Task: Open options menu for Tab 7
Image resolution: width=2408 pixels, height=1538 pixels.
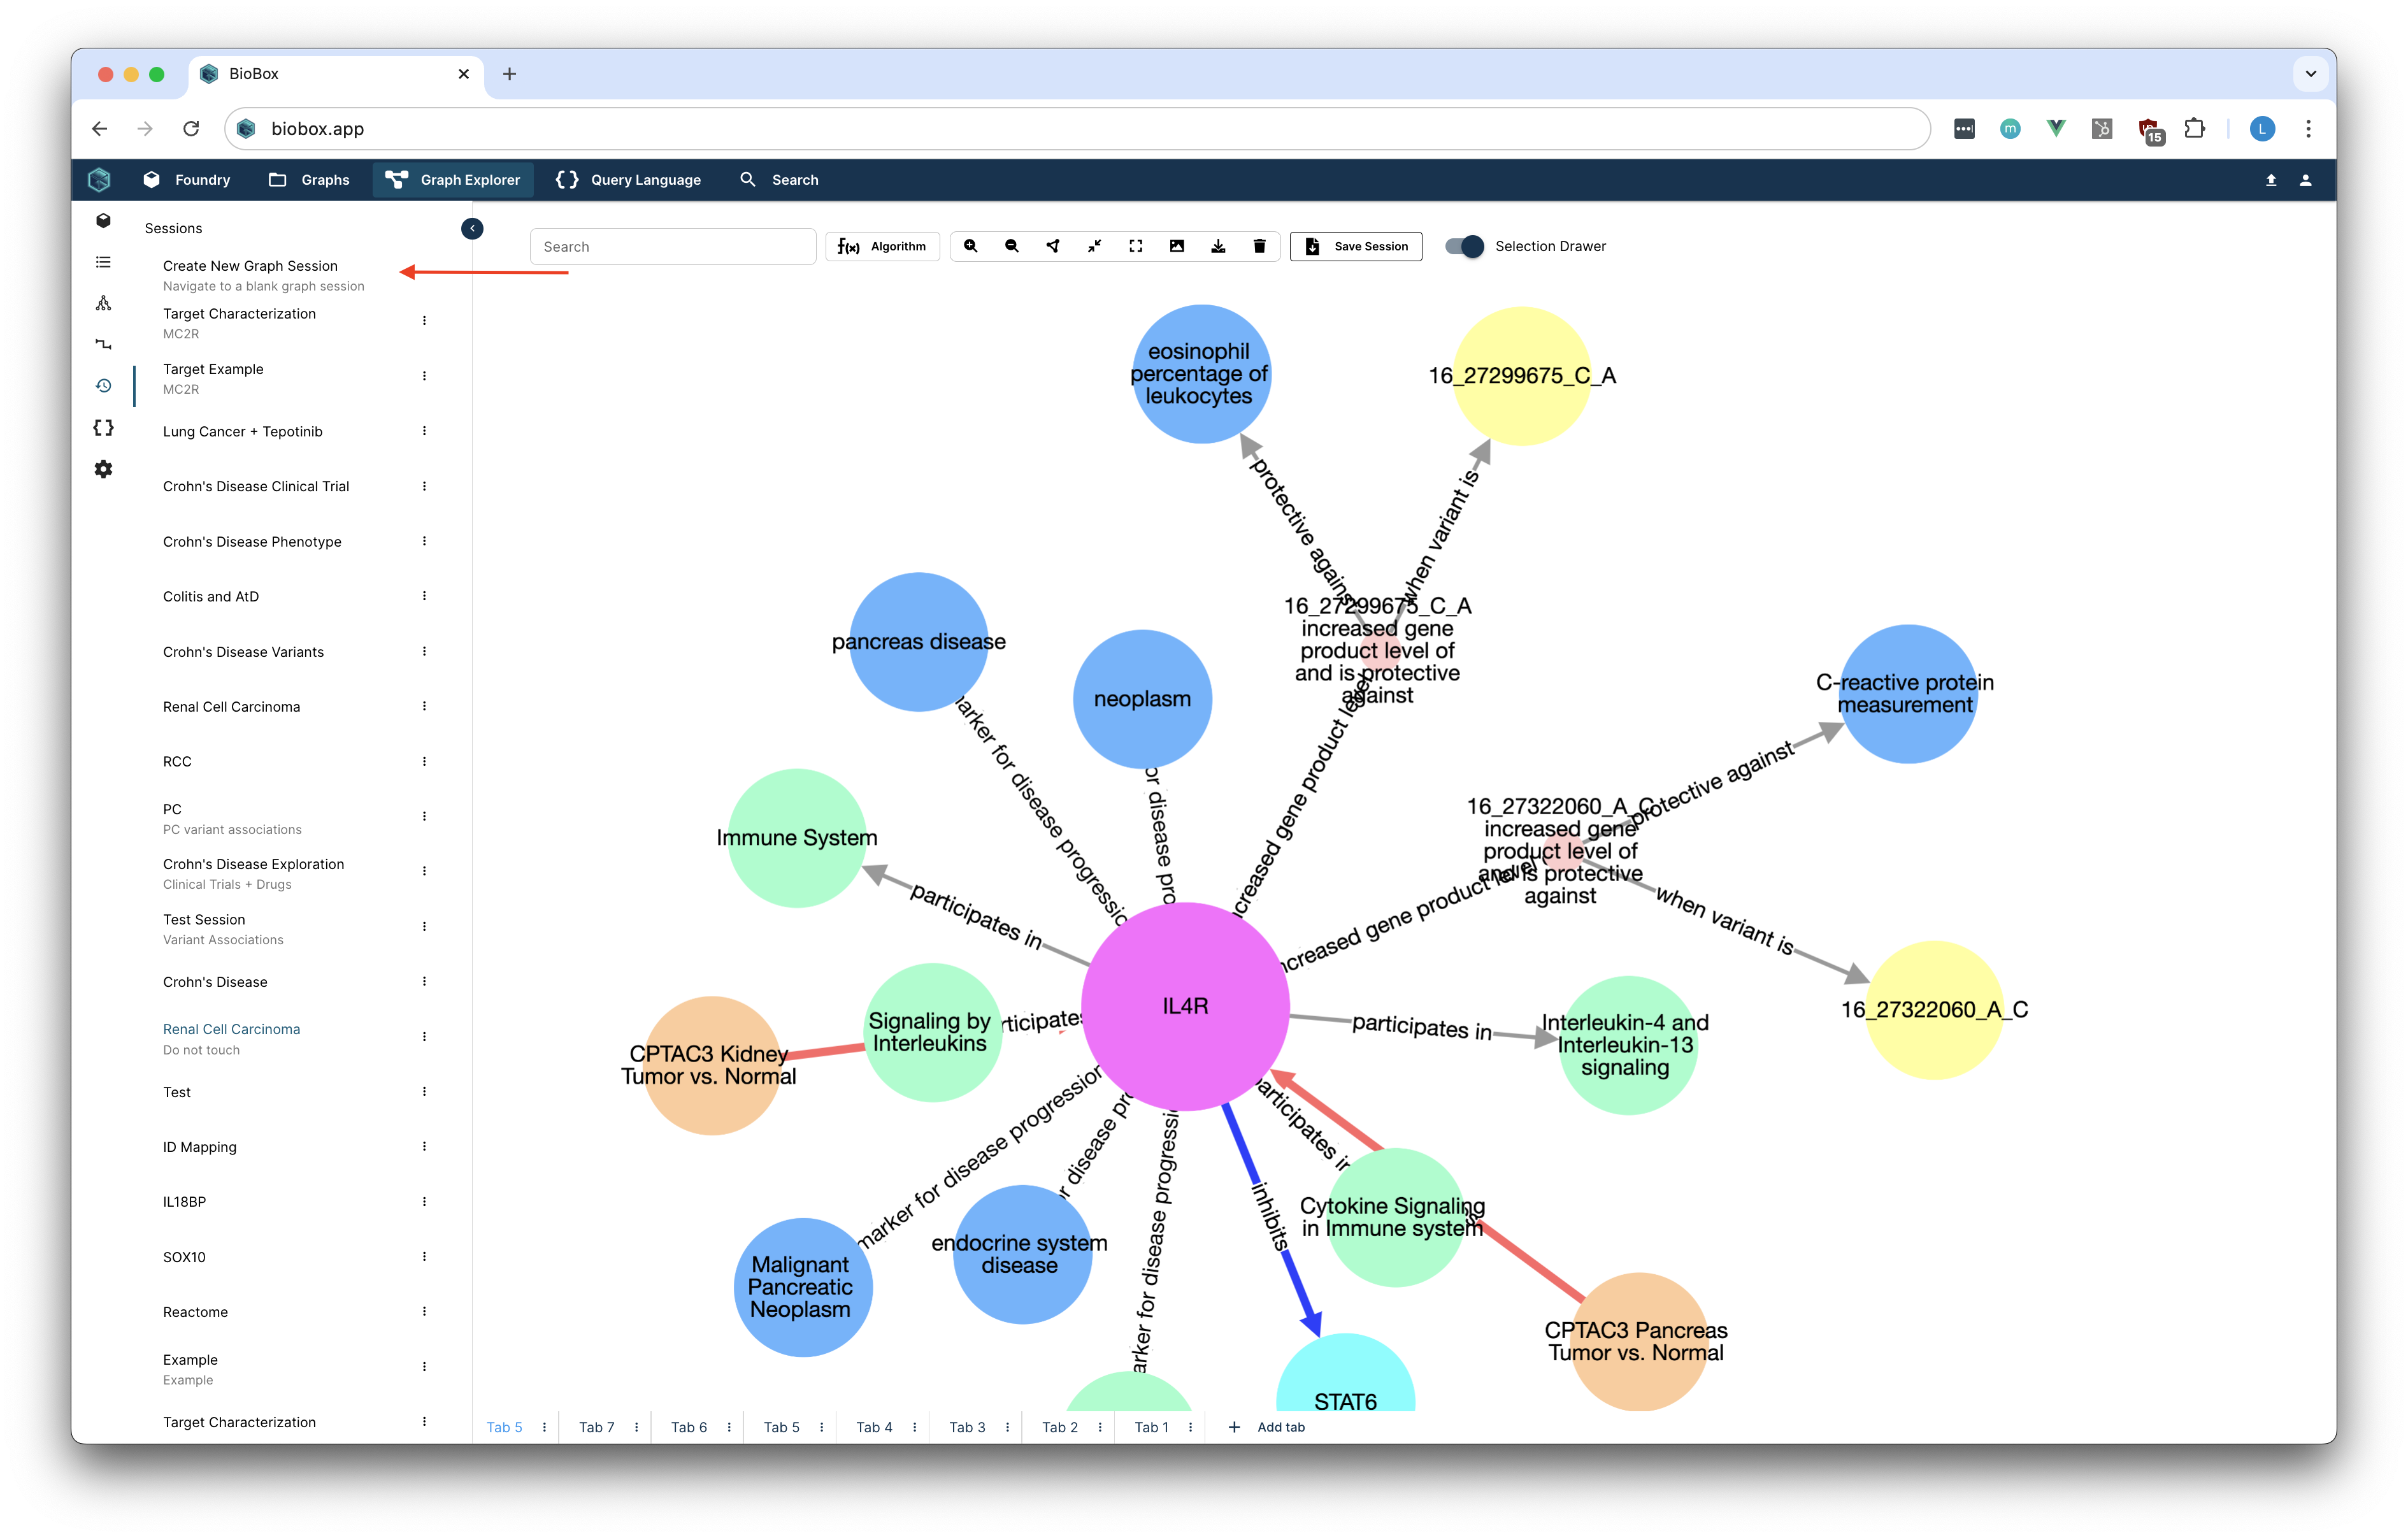Action: tap(636, 1427)
